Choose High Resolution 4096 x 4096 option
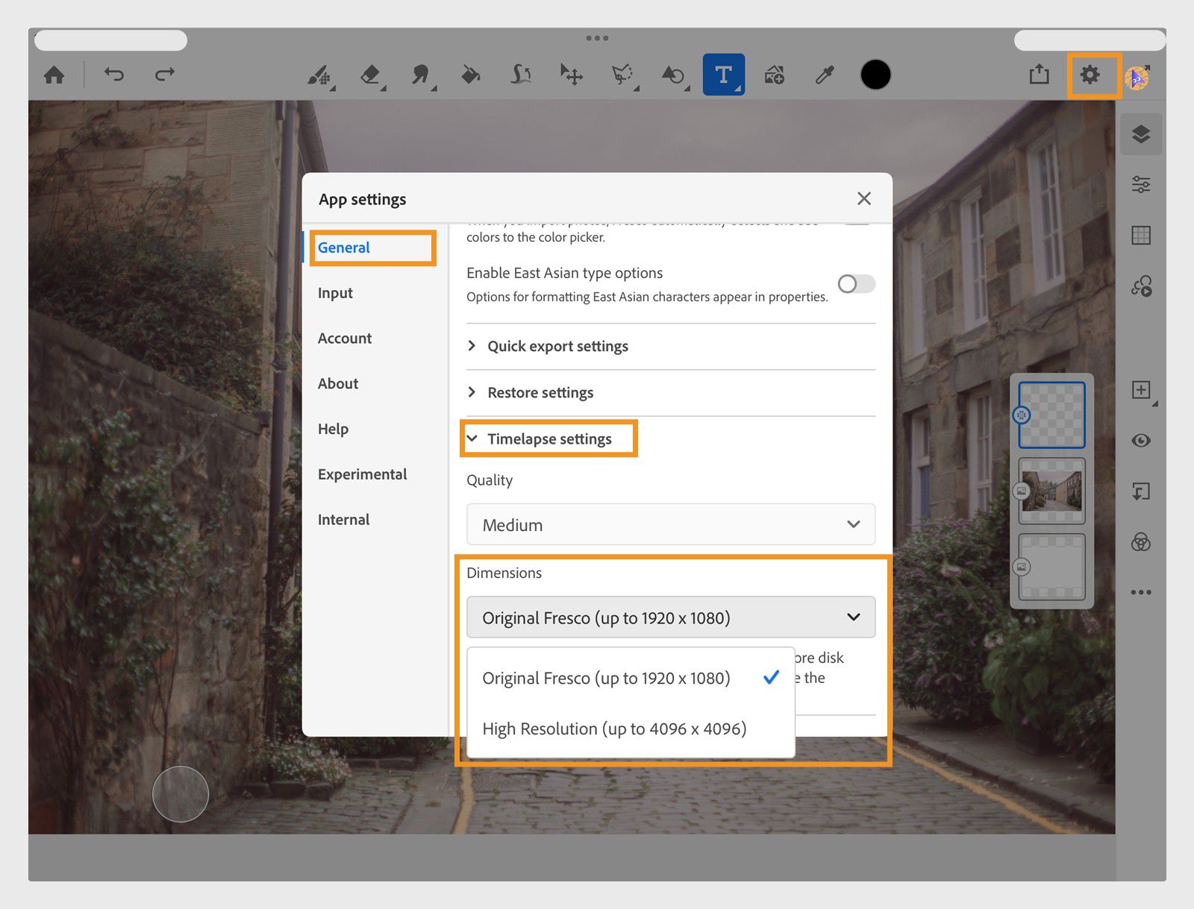The image size is (1194, 909). pyautogui.click(x=631, y=729)
